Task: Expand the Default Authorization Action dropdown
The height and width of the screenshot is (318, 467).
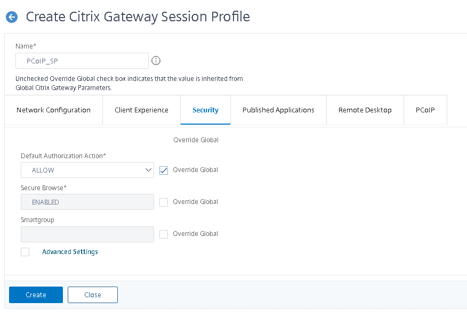Action: pyautogui.click(x=87, y=170)
